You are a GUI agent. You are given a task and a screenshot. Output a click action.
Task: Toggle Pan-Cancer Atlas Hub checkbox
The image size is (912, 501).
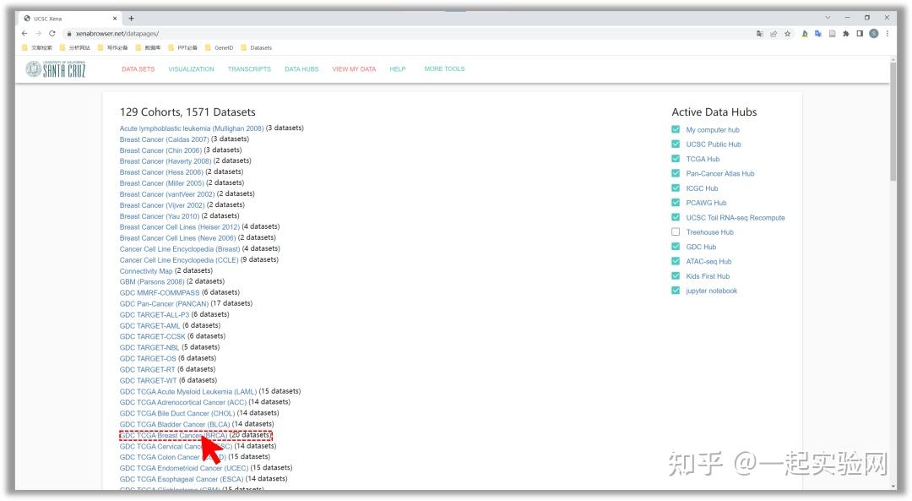pos(676,173)
